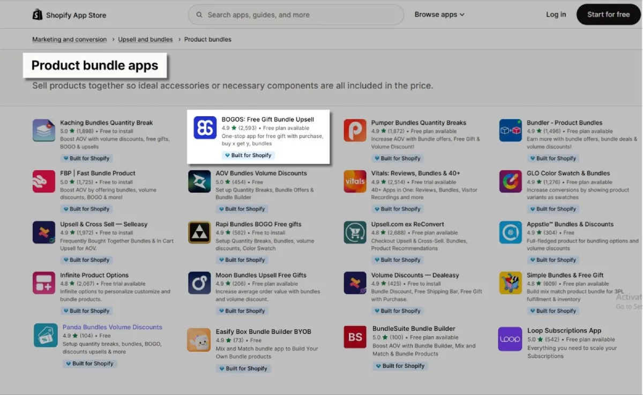643x395 pixels.
Task: Open Panda Bundles Volume Discounts link
Action: pos(112,327)
